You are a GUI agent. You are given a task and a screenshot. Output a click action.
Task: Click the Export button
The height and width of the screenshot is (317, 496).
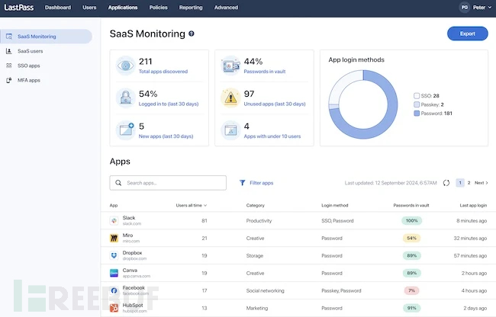pyautogui.click(x=467, y=34)
